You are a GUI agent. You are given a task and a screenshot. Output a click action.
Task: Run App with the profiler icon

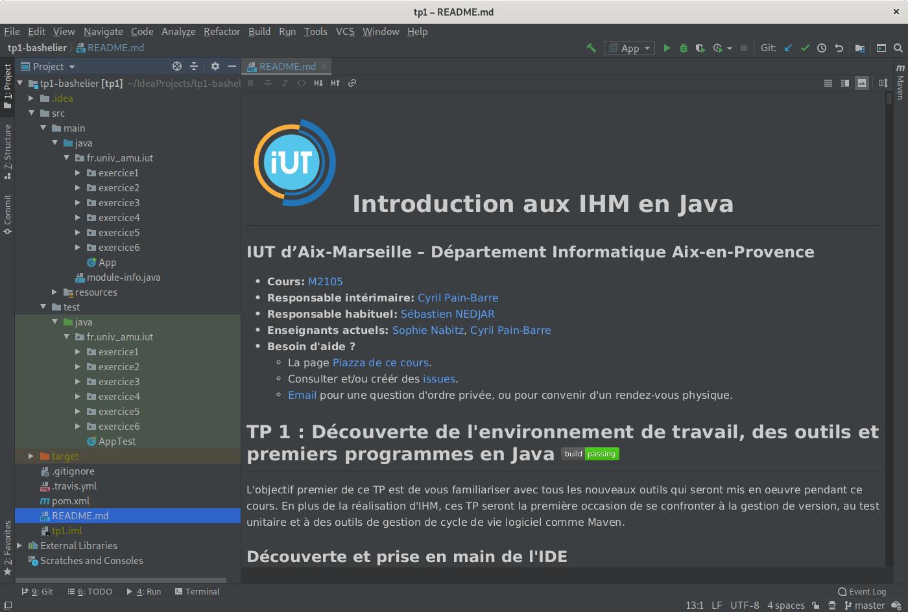tap(717, 48)
